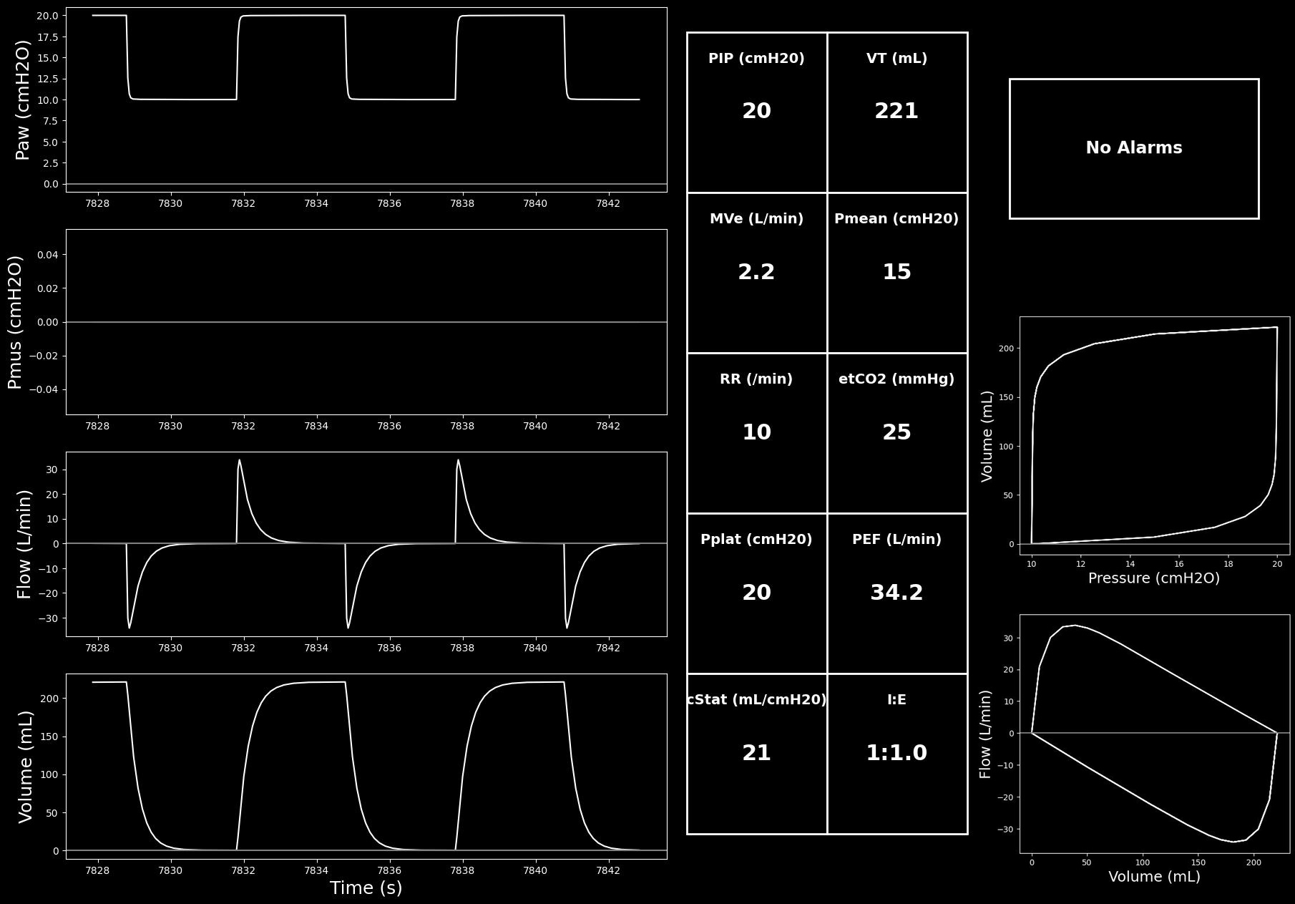The width and height of the screenshot is (1295, 904).
Task: Click the Flow (L/min) waveform graph
Action: (366, 544)
